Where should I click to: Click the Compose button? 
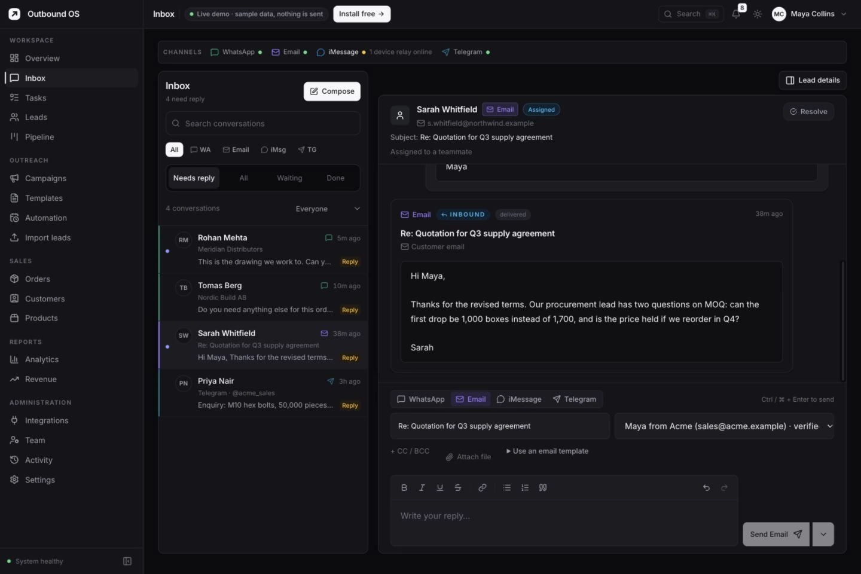[332, 91]
